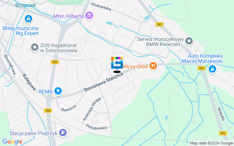Click the 384 road shield near ZUS
This screenshot has width=234, height=146.
pos(55,62)
